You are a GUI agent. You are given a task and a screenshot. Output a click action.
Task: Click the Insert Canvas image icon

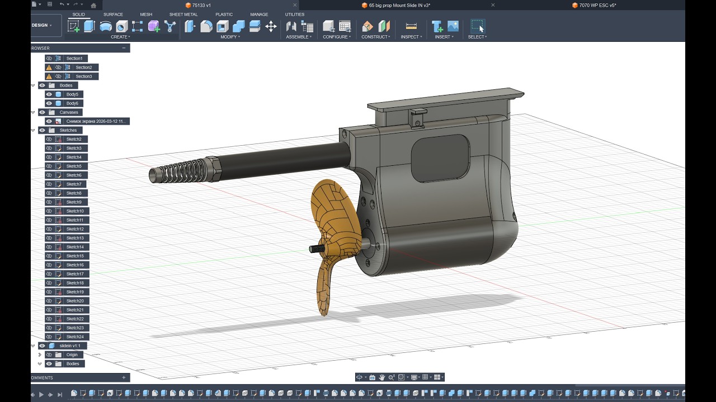point(453,26)
